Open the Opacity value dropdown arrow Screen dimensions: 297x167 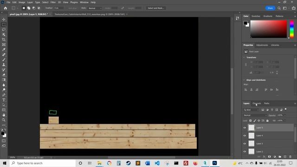[x=284, y=116]
